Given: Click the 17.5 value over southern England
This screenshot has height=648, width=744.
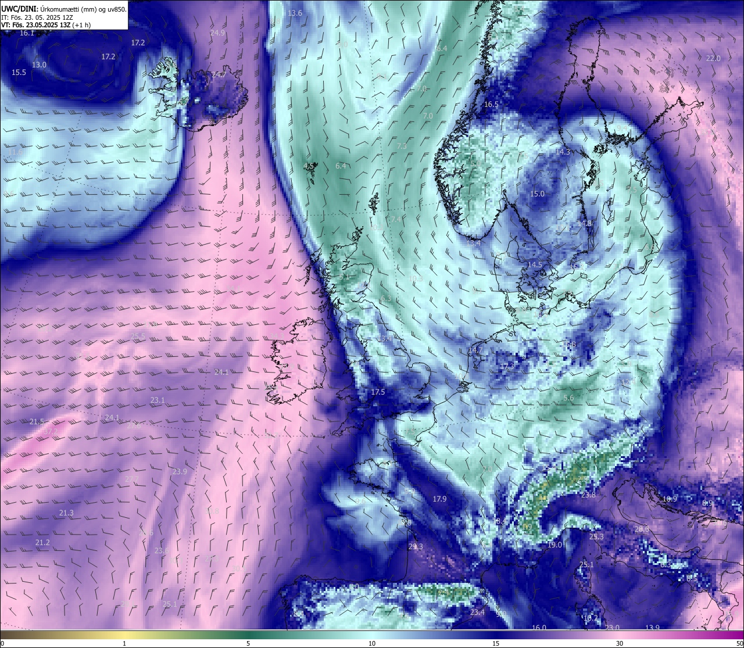Looking at the screenshot, I should (x=378, y=392).
